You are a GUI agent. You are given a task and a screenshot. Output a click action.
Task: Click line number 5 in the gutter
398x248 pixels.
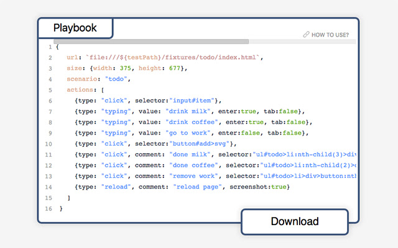(x=50, y=90)
